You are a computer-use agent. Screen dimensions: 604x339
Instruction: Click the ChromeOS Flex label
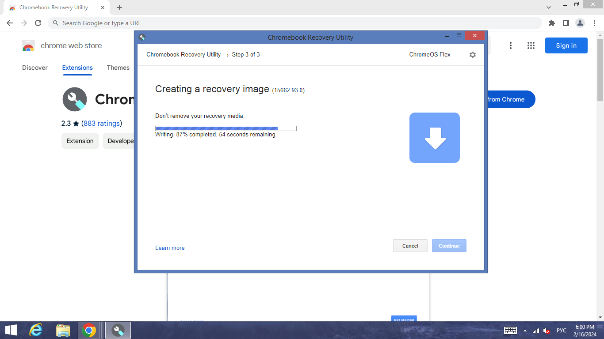coord(430,55)
